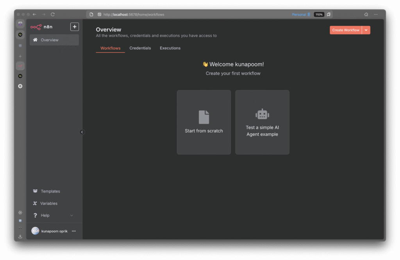Click the Create Workflow button
This screenshot has height=260, width=400.
click(x=346, y=30)
